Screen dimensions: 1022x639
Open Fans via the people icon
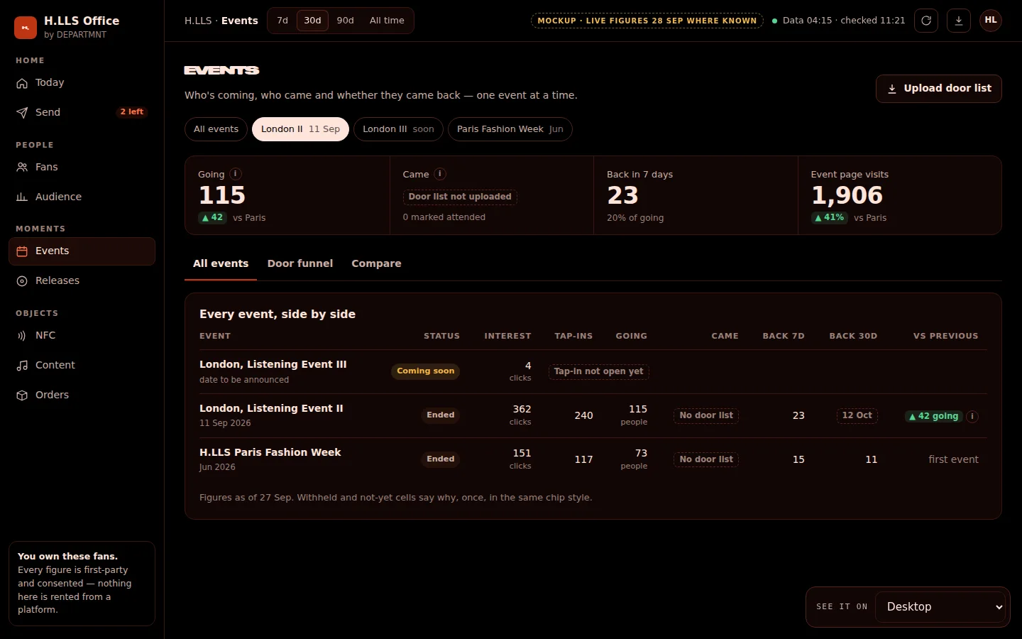click(22, 168)
